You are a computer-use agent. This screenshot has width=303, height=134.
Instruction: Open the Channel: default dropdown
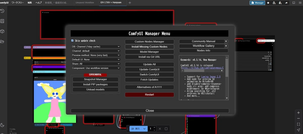click(x=96, y=51)
